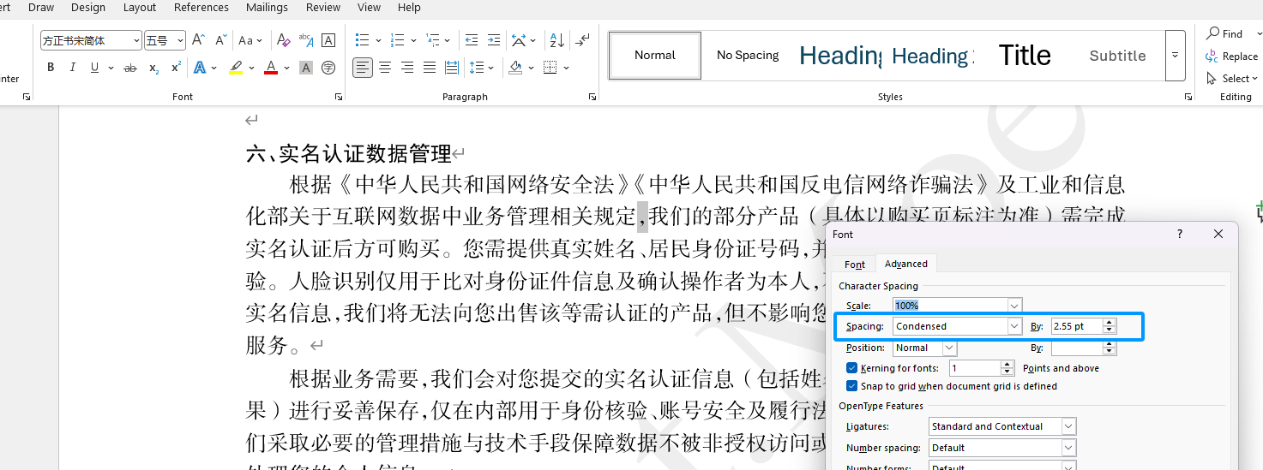Sort the selected text A to Z
The width and height of the screenshot is (1263, 470).
556,40
